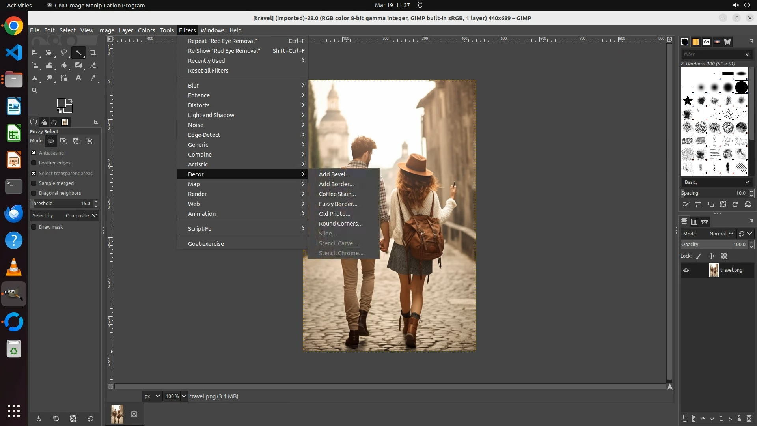This screenshot has width=757, height=426.
Task: Select the Bucket Fill tool
Action: (x=64, y=65)
